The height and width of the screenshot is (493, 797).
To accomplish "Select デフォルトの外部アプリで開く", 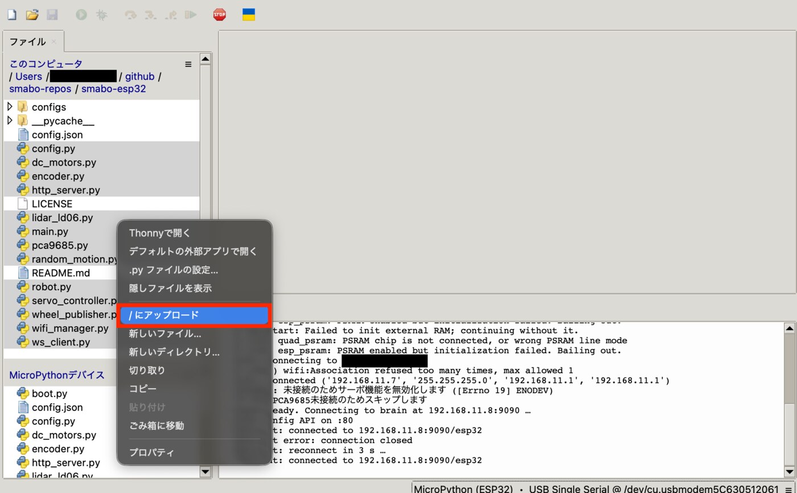I will pyautogui.click(x=194, y=251).
